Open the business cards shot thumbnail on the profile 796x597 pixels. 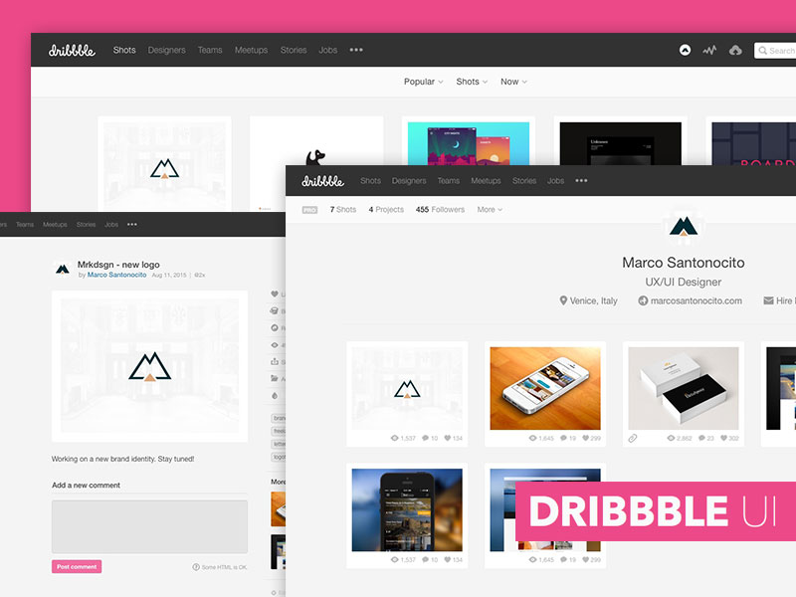pyautogui.click(x=684, y=388)
